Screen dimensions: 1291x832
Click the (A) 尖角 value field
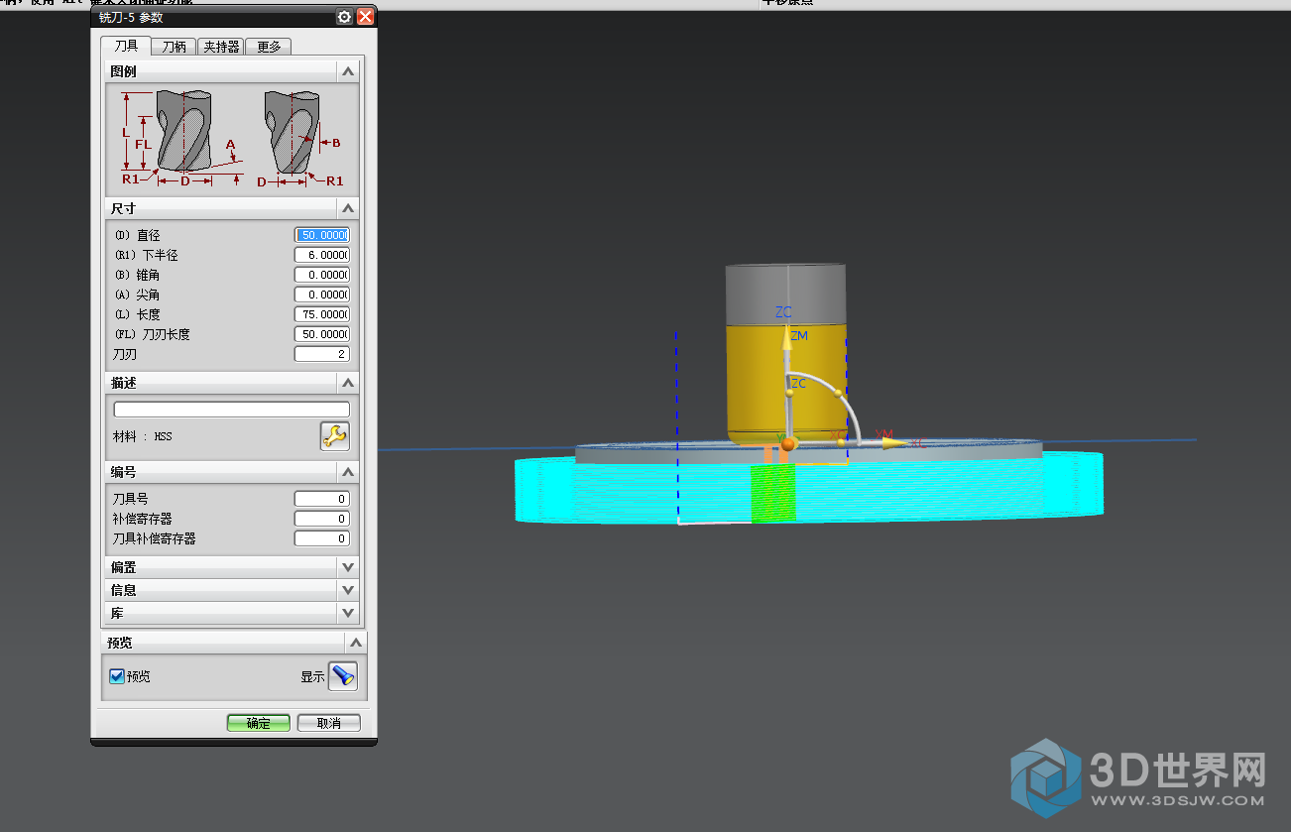[322, 295]
